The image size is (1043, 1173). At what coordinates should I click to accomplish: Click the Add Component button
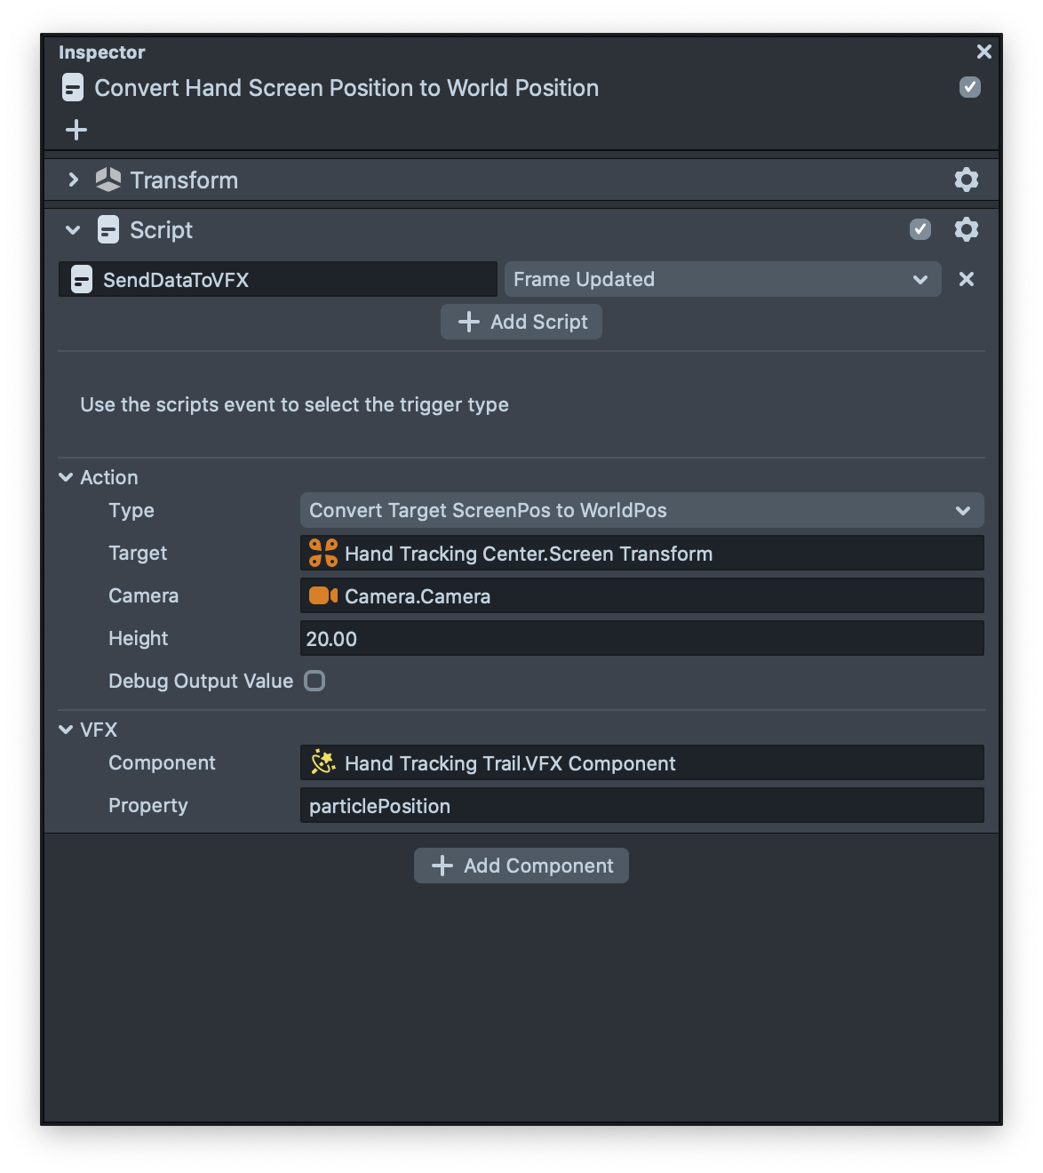click(x=521, y=866)
